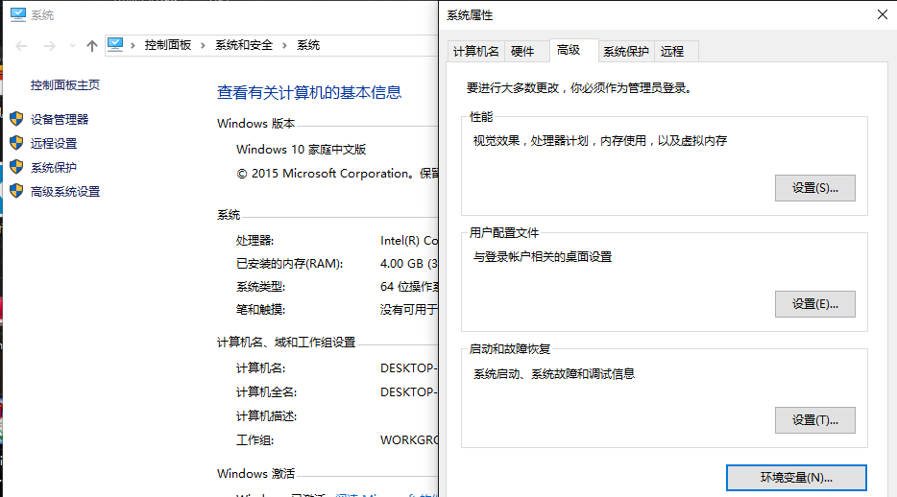This screenshot has width=897, height=497.
Task: Click the computer icon in address bar
Action: 115,44
